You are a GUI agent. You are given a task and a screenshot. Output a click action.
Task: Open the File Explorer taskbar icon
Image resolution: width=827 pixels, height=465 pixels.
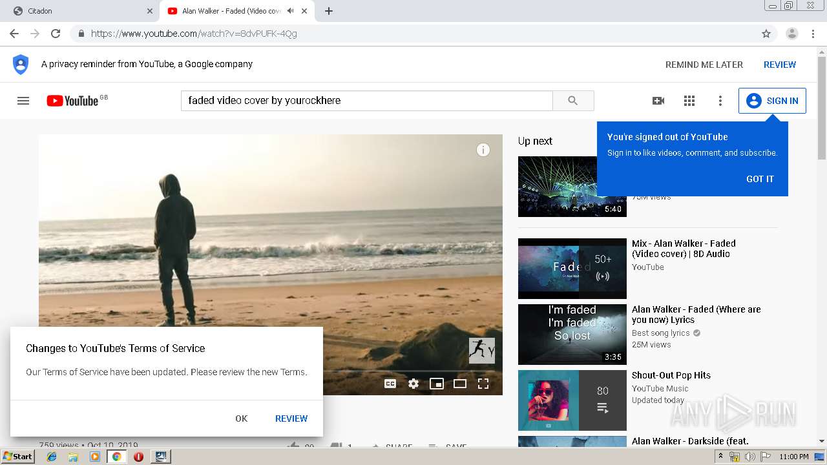(73, 457)
